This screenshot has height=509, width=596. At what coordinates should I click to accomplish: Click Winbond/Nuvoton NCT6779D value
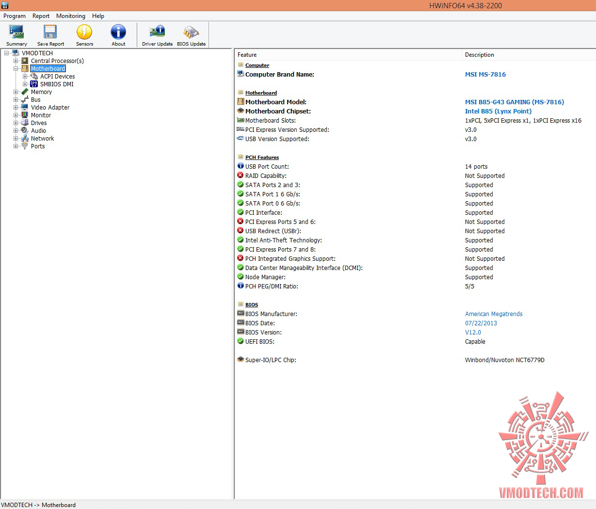pos(504,360)
